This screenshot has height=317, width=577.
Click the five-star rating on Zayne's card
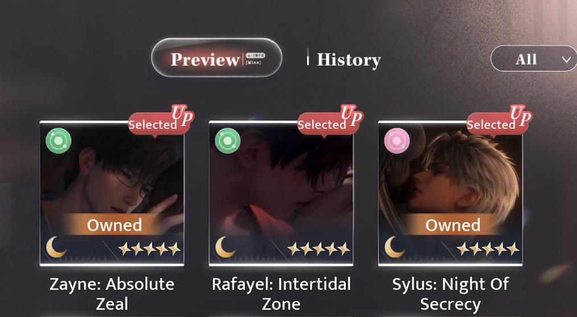(150, 249)
